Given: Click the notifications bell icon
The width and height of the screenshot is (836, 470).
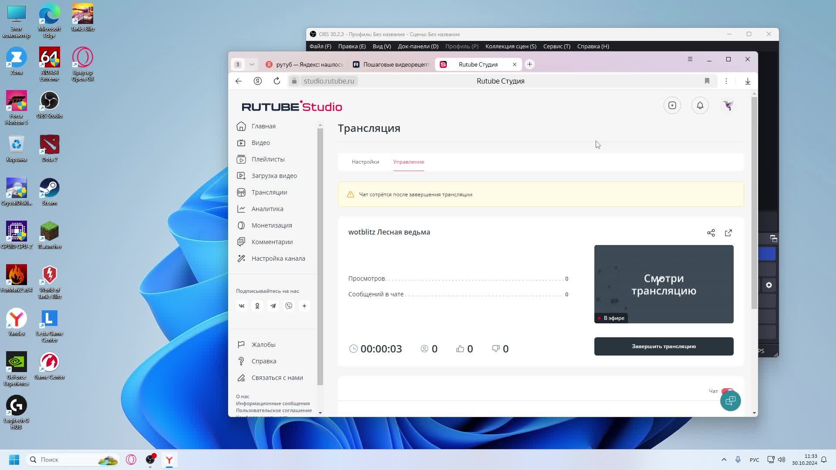Looking at the screenshot, I should (x=700, y=105).
